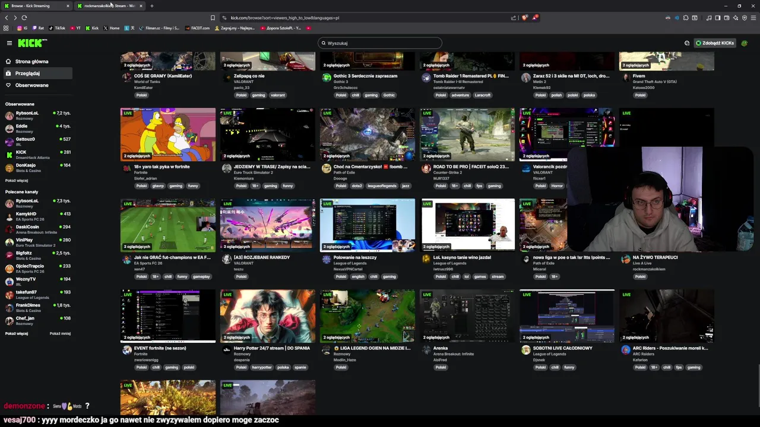Open the apps grid on bookmarks bar
760x427 pixels.
[6, 28]
